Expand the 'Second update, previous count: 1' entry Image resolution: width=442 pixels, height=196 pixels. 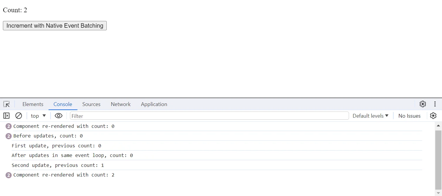pos(58,165)
